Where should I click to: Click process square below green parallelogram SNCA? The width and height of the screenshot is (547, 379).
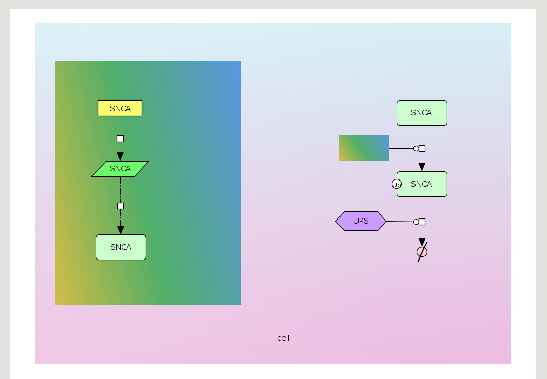pos(120,206)
